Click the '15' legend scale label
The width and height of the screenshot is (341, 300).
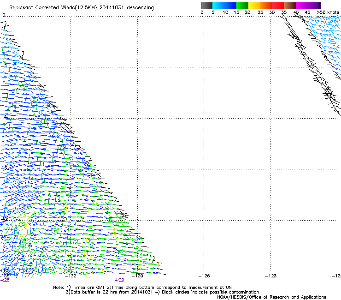236,12
